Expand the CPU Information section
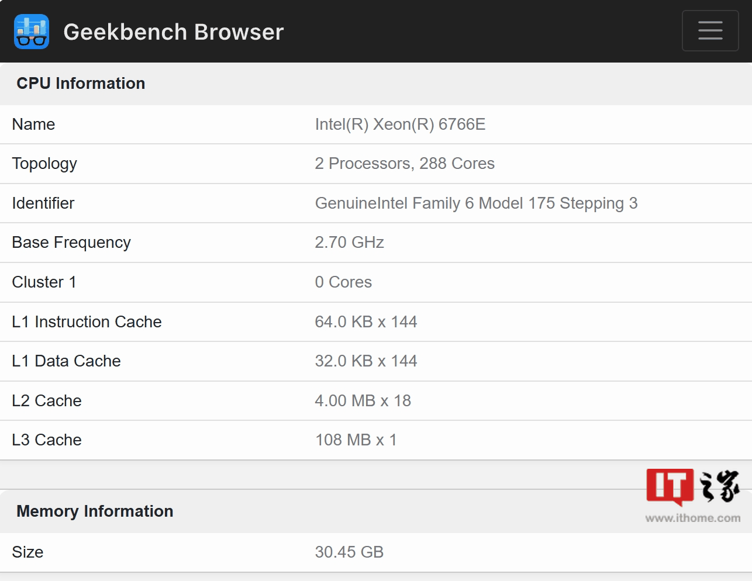The width and height of the screenshot is (752, 581). coord(80,84)
